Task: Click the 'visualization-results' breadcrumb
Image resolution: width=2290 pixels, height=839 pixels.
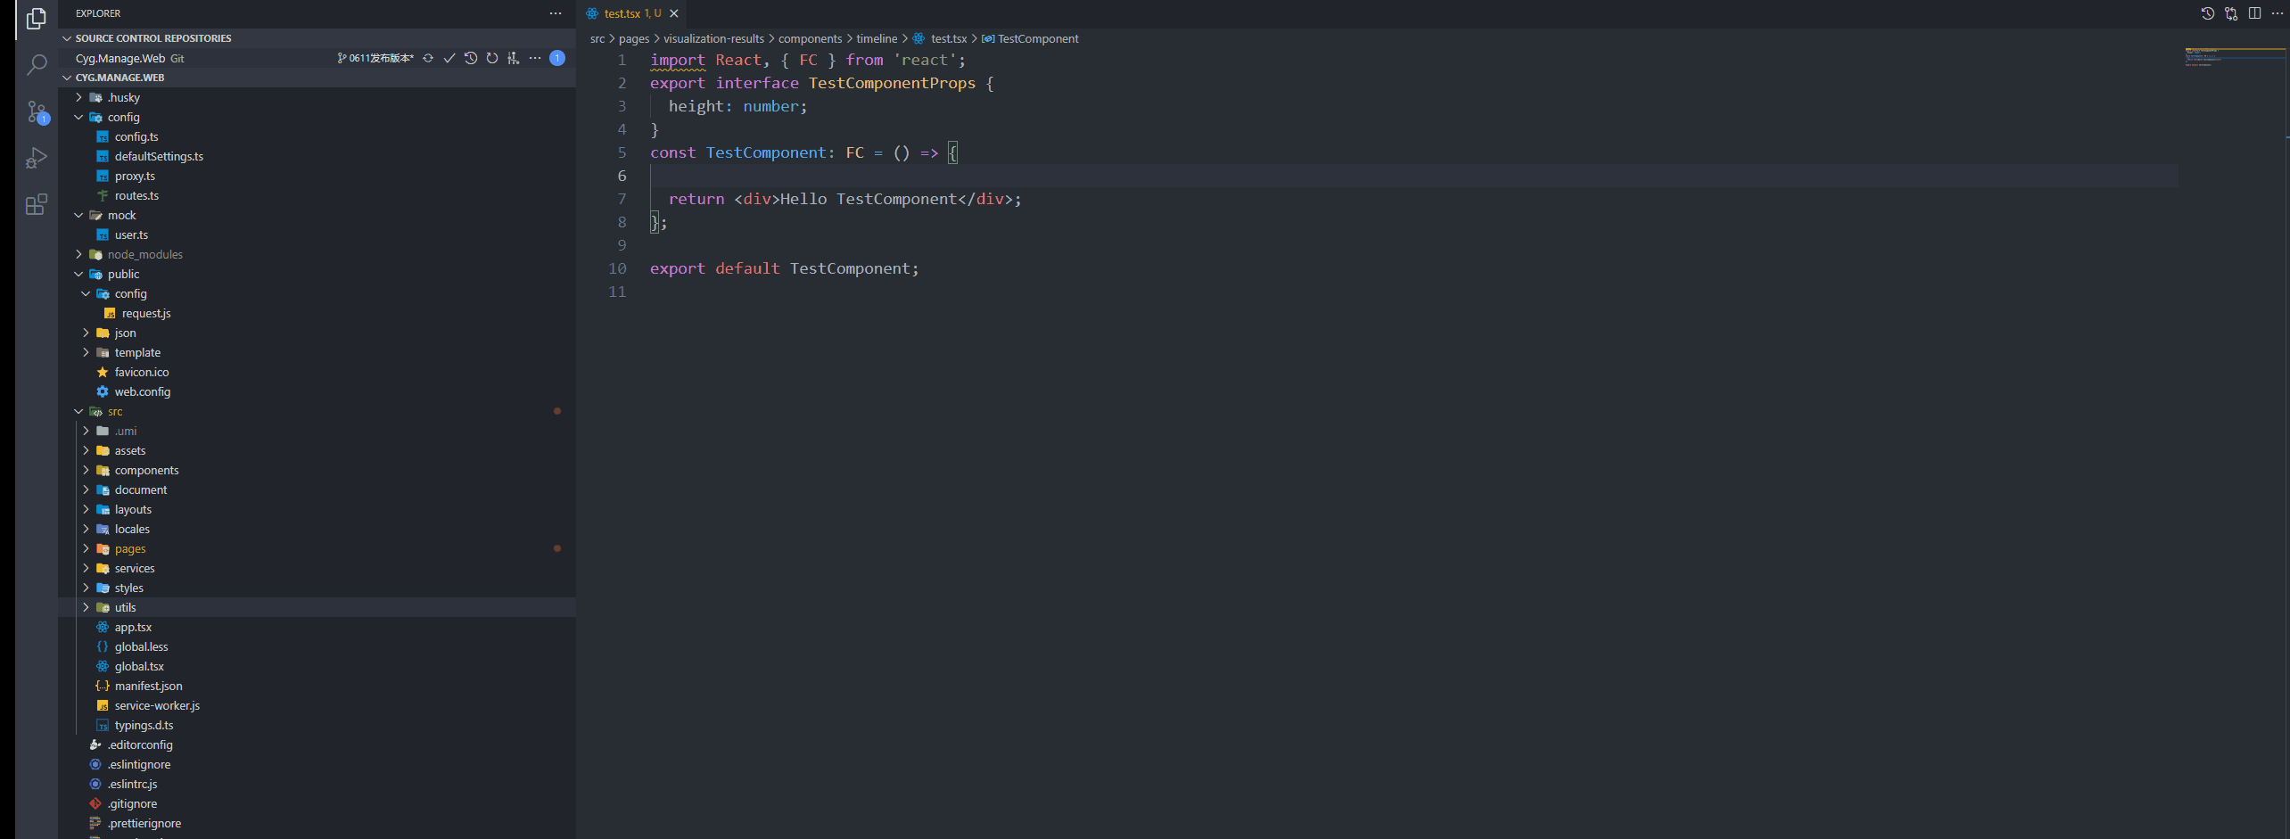Action: pos(713,38)
